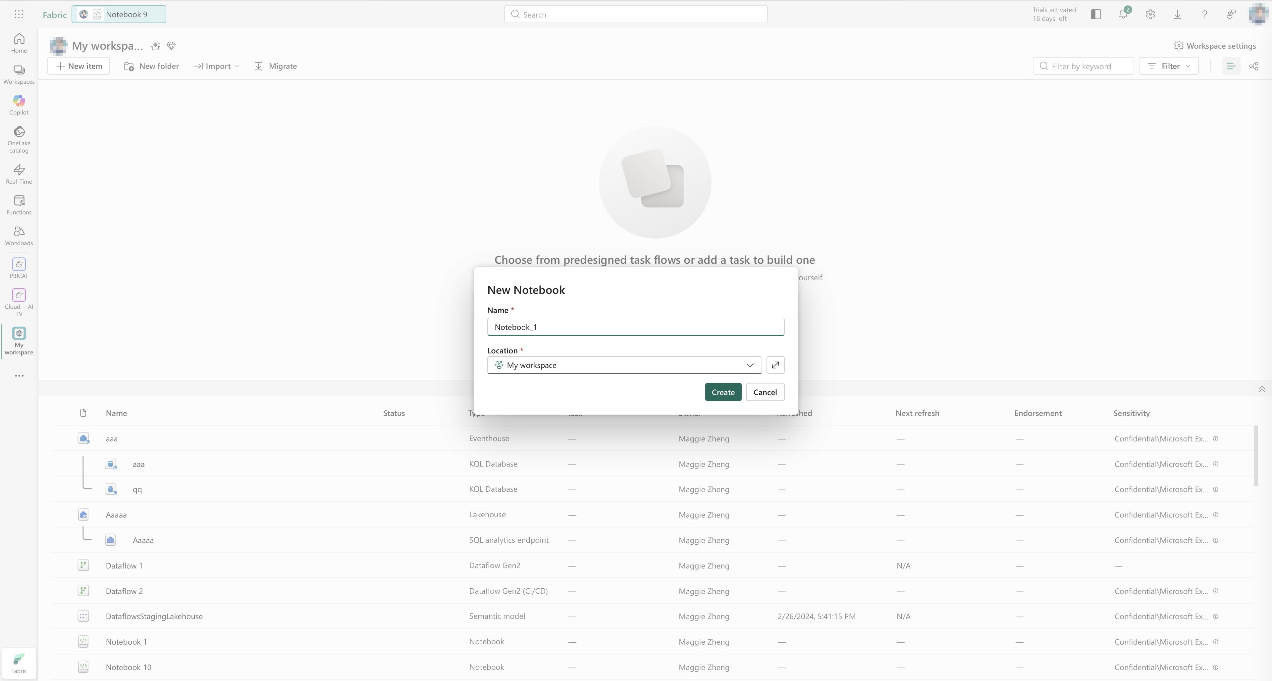
Task: Click the Eventhouse icon in aaa row
Action: point(83,438)
